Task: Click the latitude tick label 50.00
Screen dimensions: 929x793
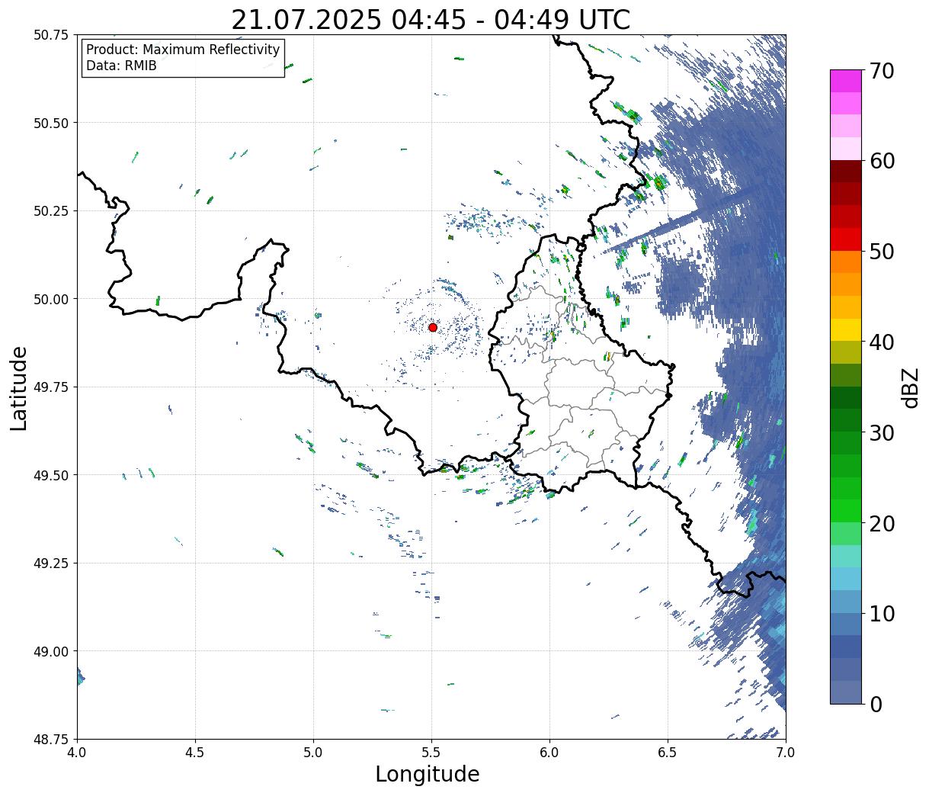Action: point(50,299)
